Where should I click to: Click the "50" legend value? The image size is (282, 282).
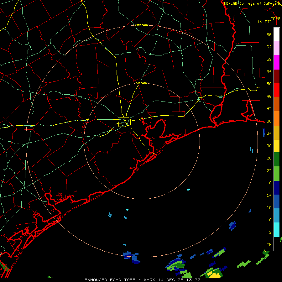coord(269,84)
